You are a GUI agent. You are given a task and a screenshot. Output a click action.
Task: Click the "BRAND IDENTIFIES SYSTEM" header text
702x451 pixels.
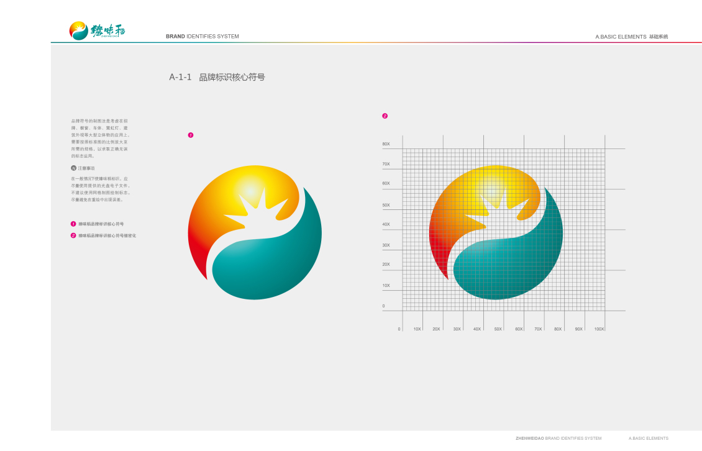coord(203,36)
